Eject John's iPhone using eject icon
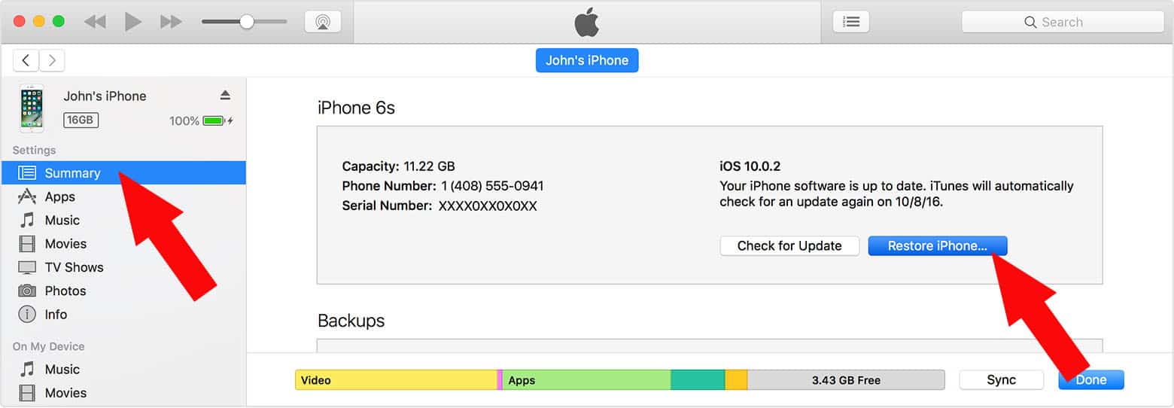The height and width of the screenshot is (408, 1174). point(225,95)
